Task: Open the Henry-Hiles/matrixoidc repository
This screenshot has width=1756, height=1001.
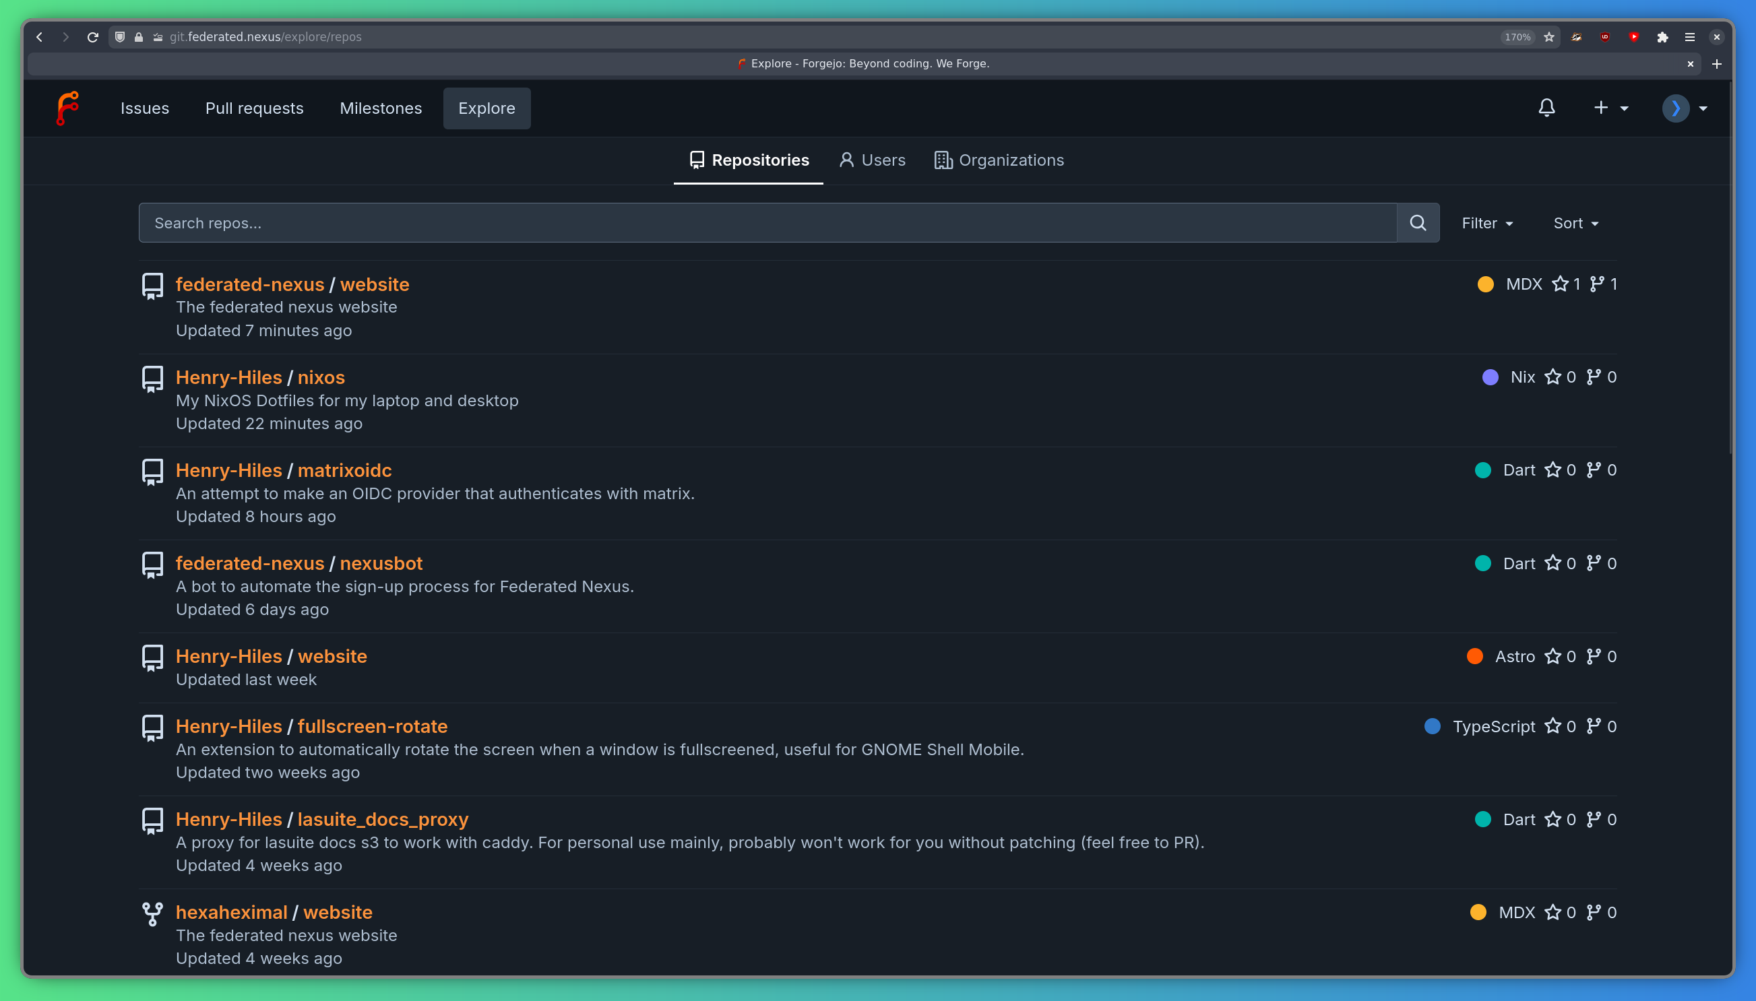Action: (344, 470)
